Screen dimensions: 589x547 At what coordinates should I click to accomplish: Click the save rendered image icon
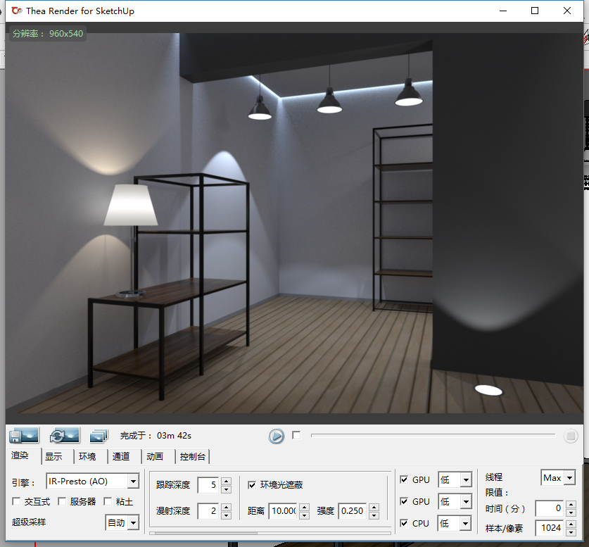(x=24, y=436)
